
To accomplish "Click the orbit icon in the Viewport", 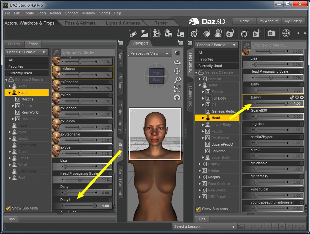I will coord(177,62).
